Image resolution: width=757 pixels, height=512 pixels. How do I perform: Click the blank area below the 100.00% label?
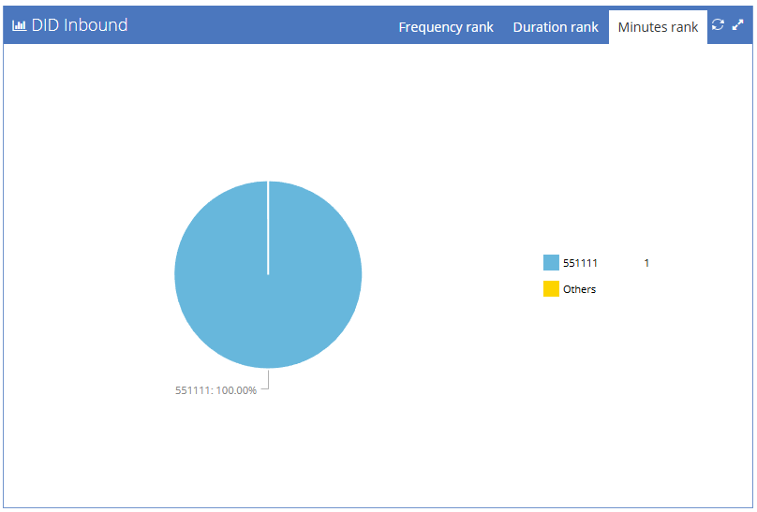pyautogui.click(x=215, y=448)
